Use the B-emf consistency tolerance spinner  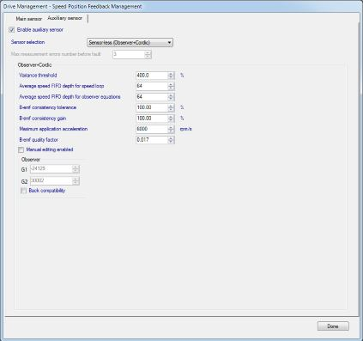(x=171, y=107)
